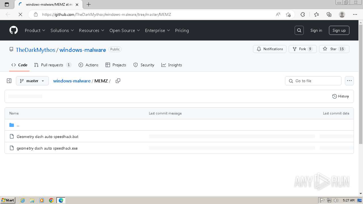This screenshot has width=363, height=204.
Task: Click the taskbar clock showing 5:27 AM
Action: point(348,200)
